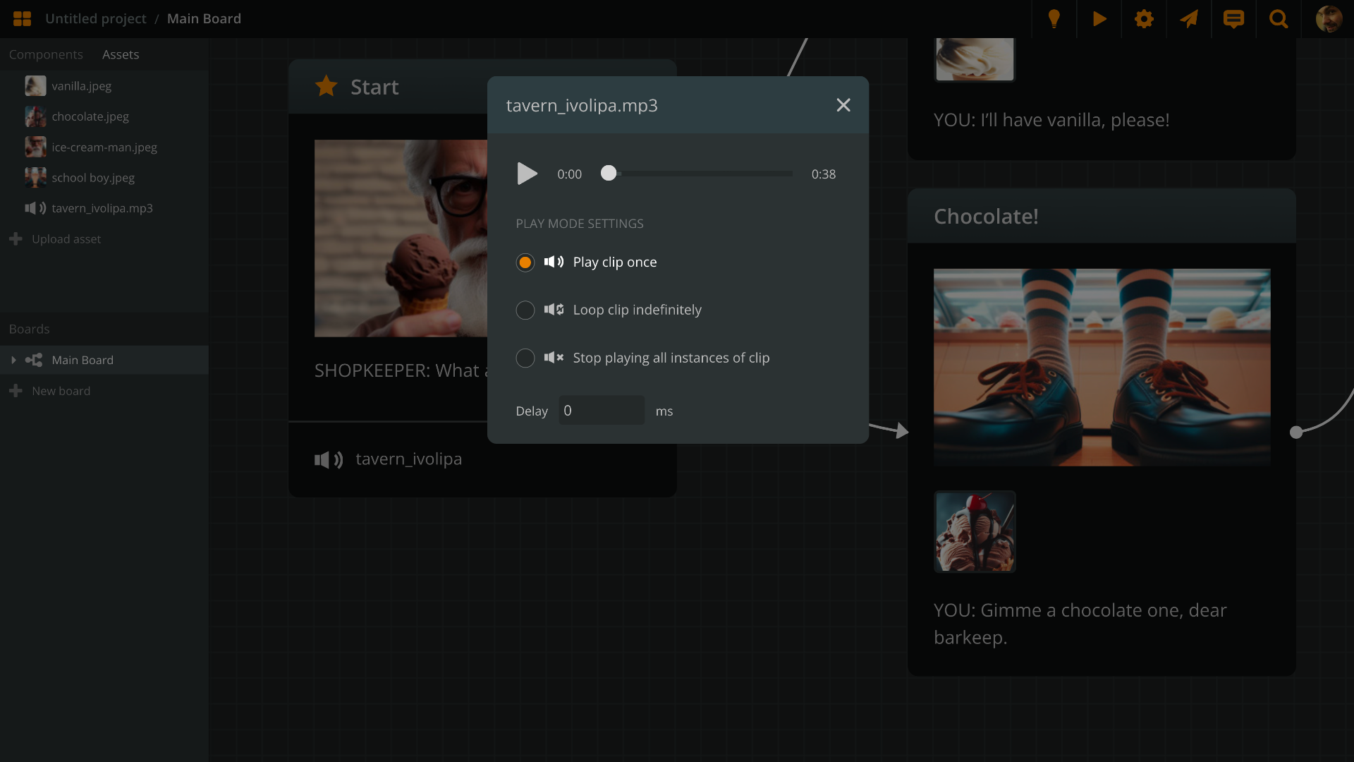Click New board button
Image resolution: width=1354 pixels, height=762 pixels.
pos(61,391)
